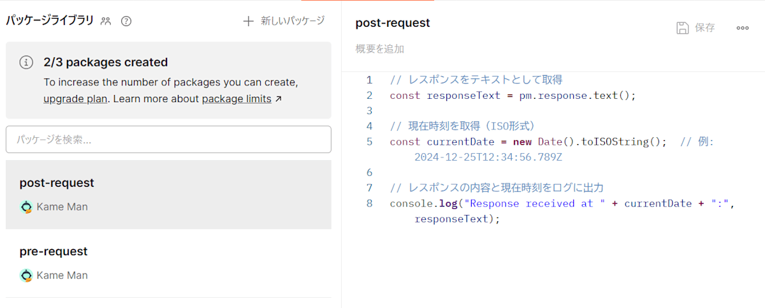This screenshot has width=765, height=308.
Task: Click Kame Man avatar under post-request
Action: point(26,207)
